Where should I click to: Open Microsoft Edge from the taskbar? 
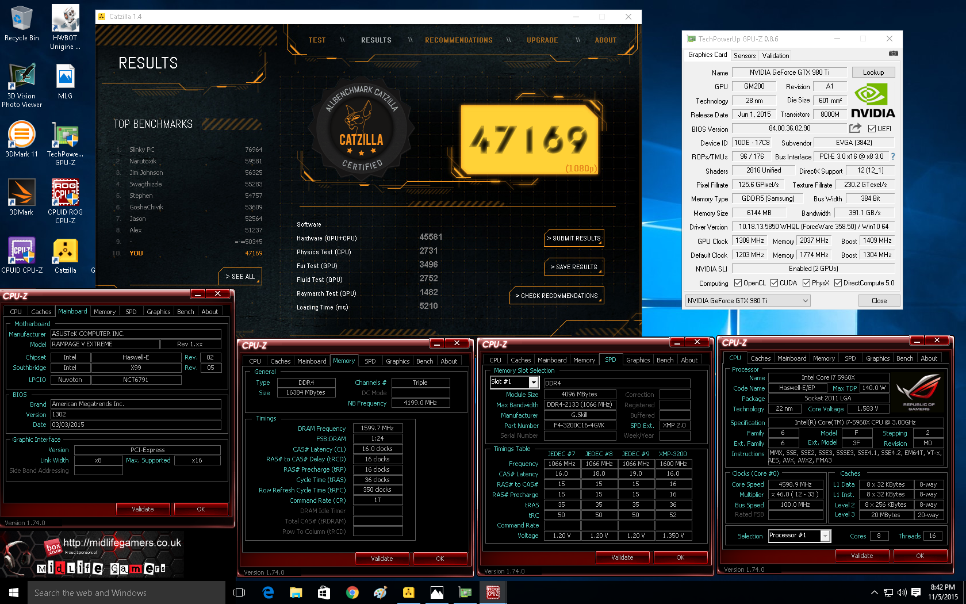(268, 592)
